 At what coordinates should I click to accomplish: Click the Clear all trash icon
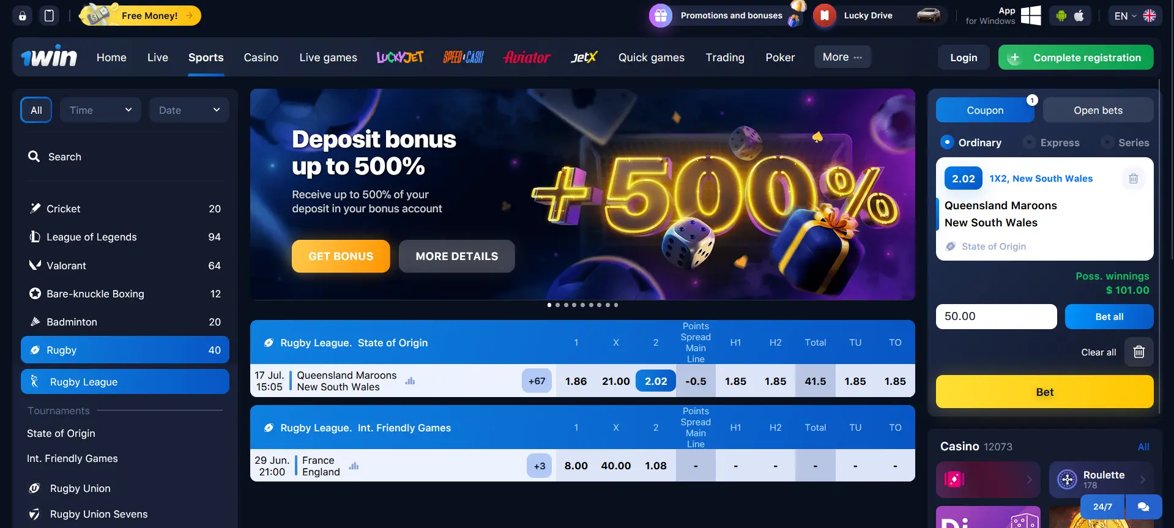[1139, 352]
